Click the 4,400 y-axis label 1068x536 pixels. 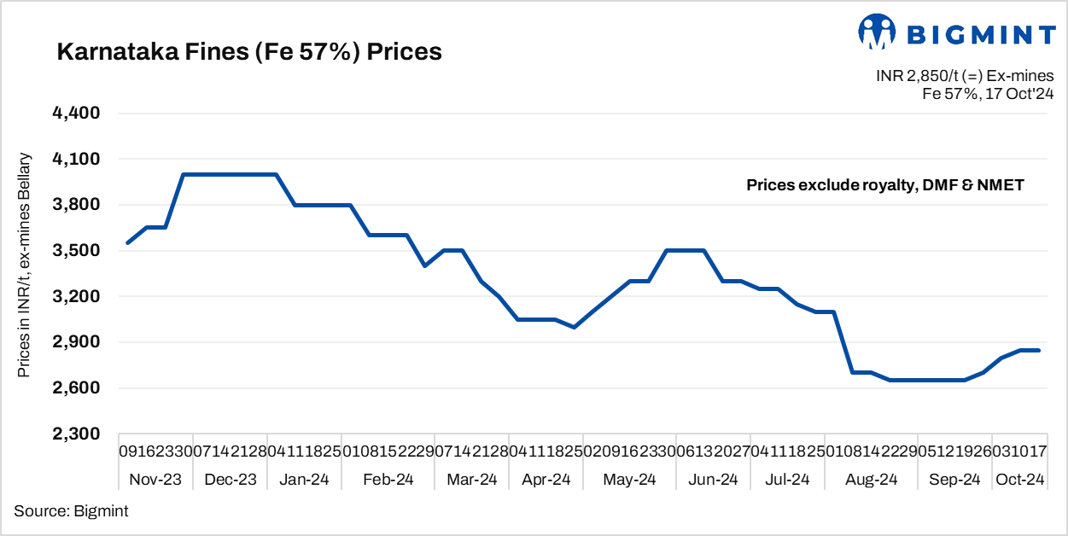click(78, 114)
